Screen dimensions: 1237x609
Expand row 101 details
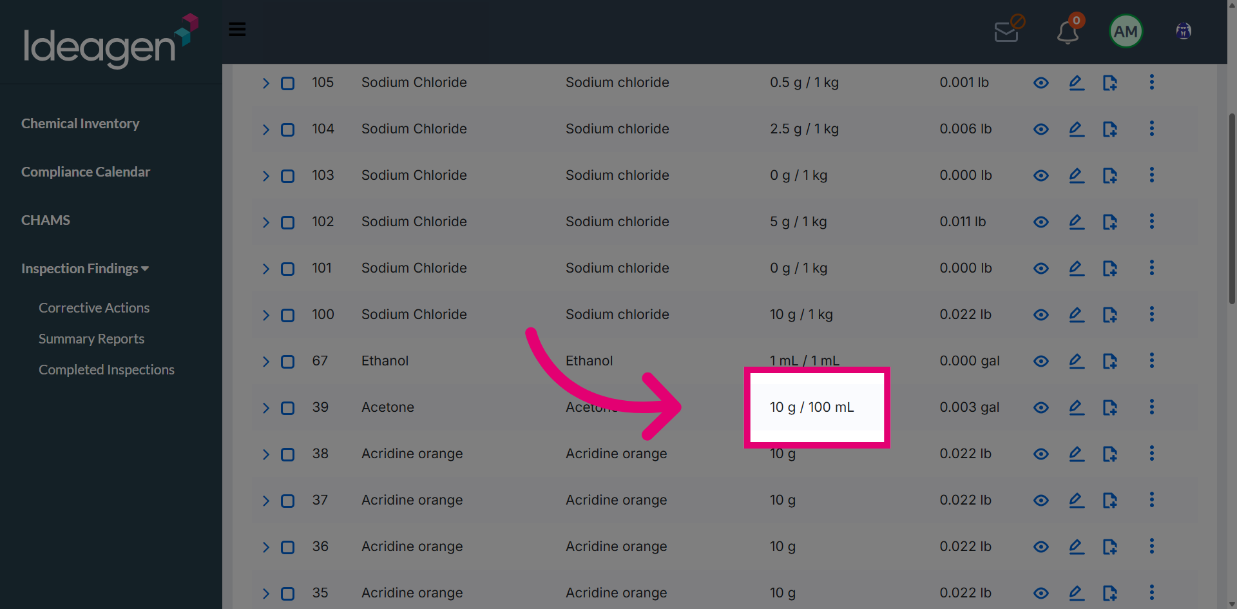265,269
